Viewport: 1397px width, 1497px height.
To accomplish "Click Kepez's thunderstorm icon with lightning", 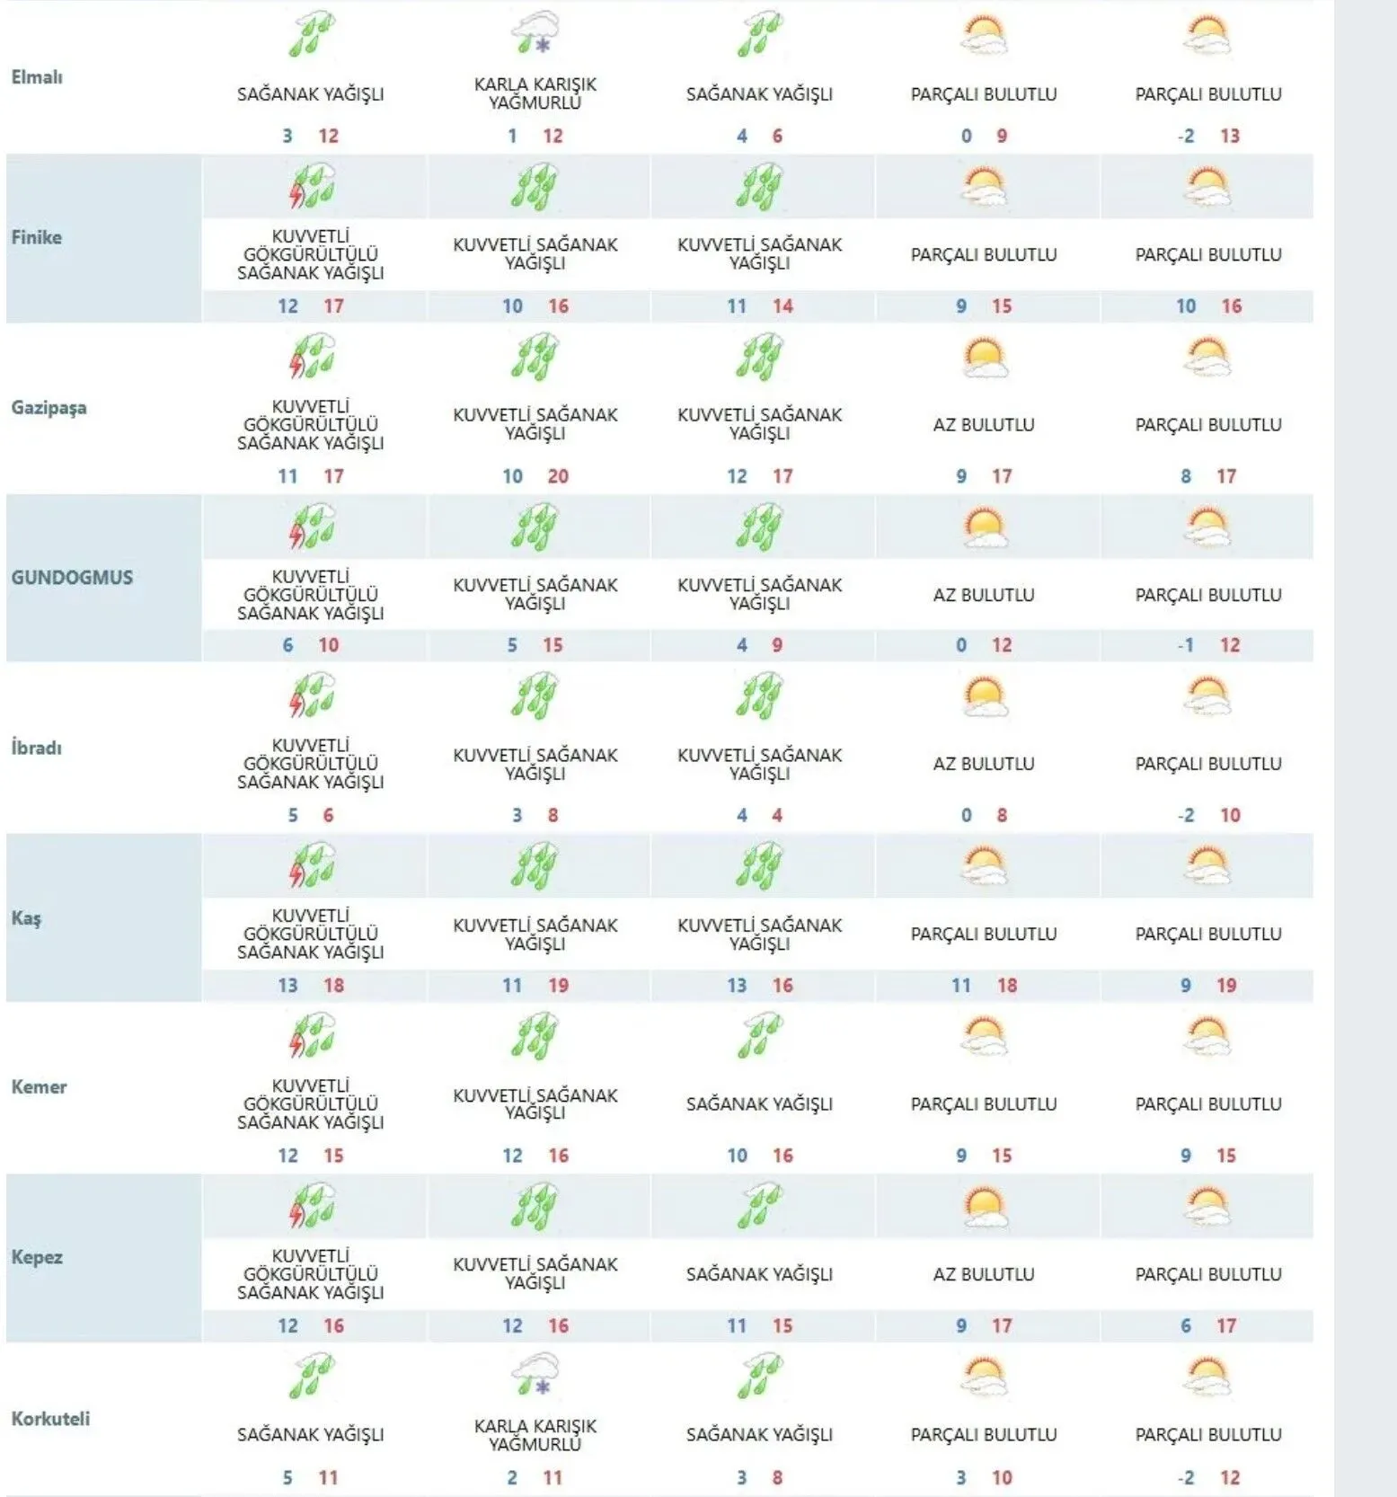I will click(311, 1207).
